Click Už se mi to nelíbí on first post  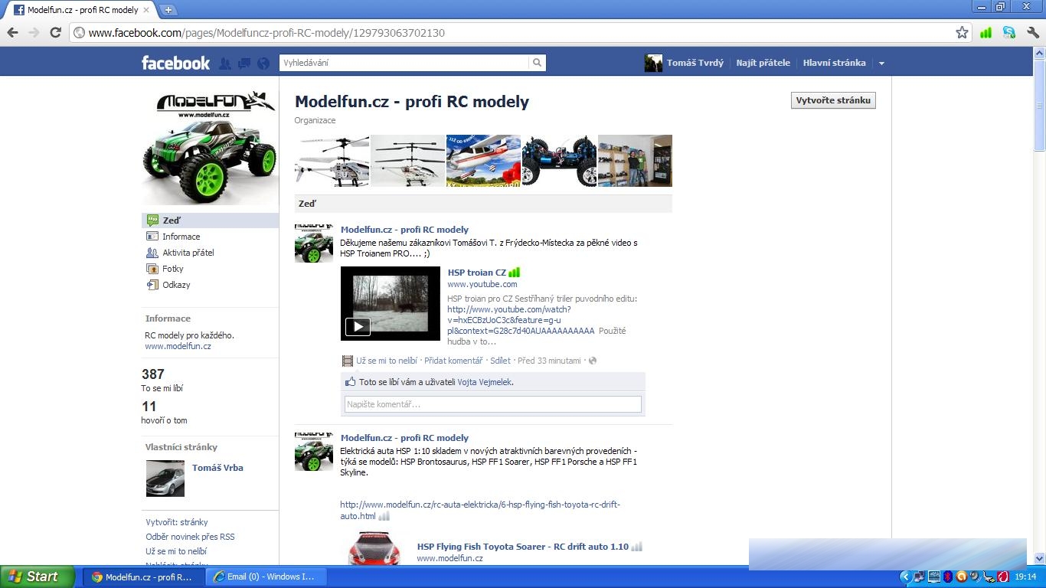(x=387, y=361)
